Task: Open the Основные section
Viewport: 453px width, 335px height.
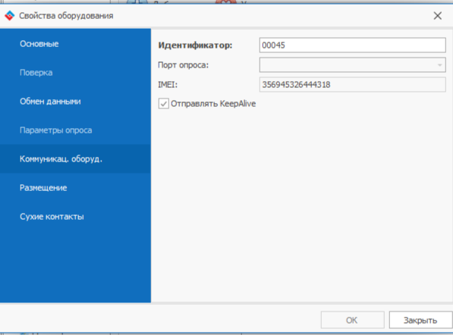Action: point(39,44)
